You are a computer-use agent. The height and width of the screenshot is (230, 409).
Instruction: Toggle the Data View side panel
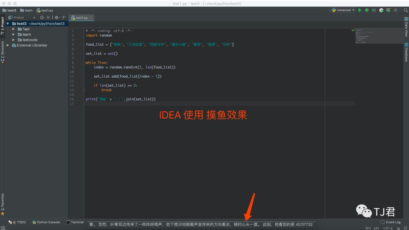pyautogui.click(x=406, y=29)
